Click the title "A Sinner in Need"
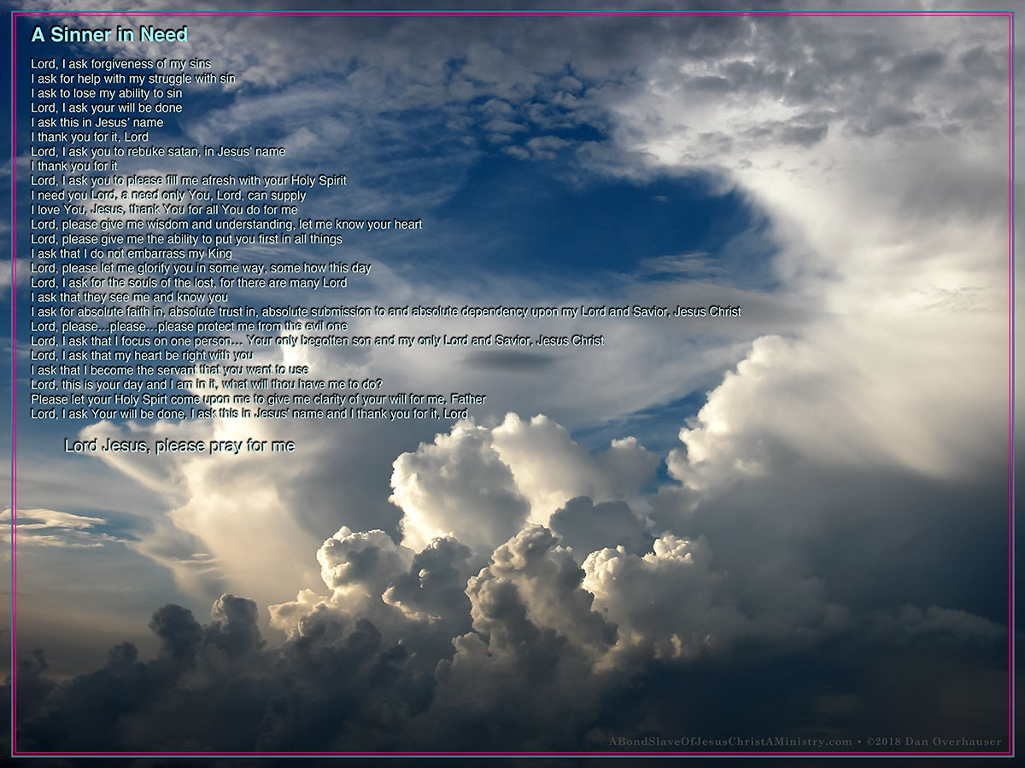The height and width of the screenshot is (768, 1025). click(x=109, y=35)
